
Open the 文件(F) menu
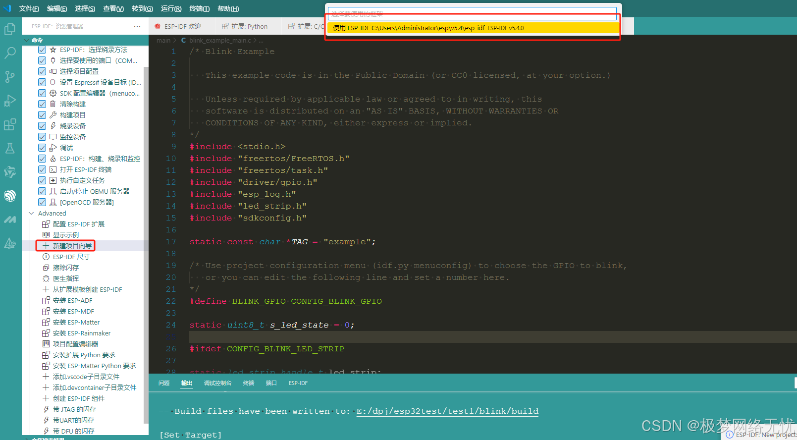29,8
